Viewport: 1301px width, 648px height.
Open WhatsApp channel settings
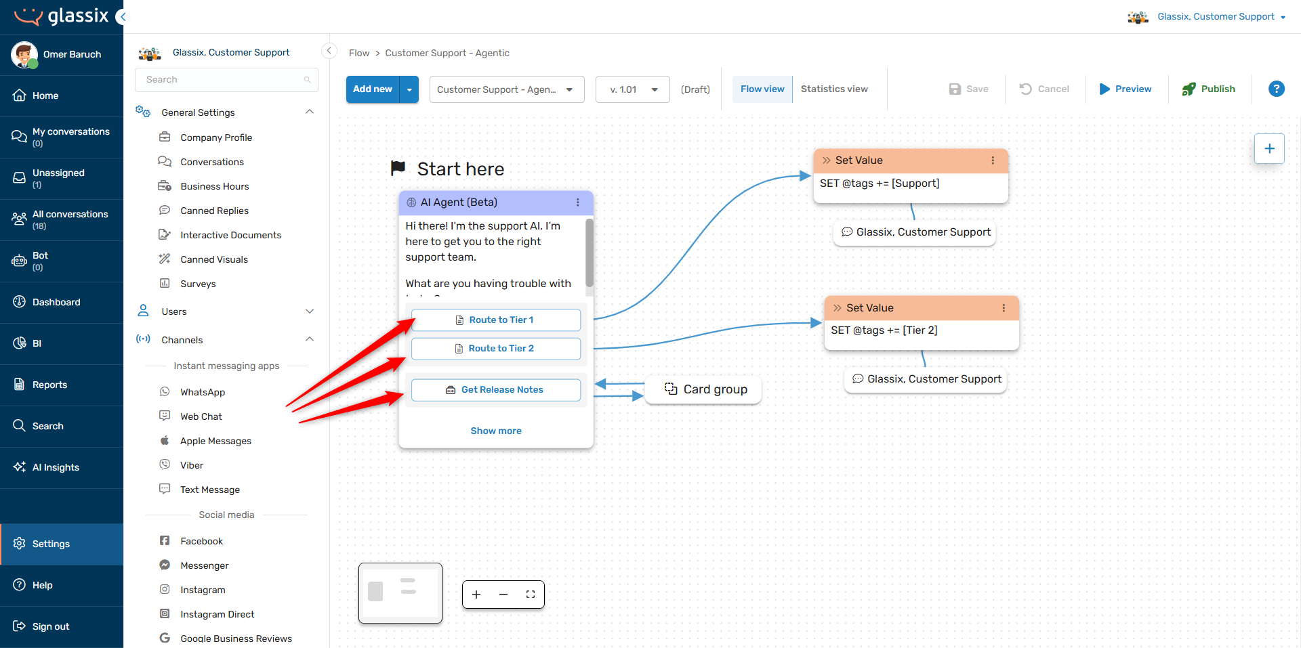point(202,392)
